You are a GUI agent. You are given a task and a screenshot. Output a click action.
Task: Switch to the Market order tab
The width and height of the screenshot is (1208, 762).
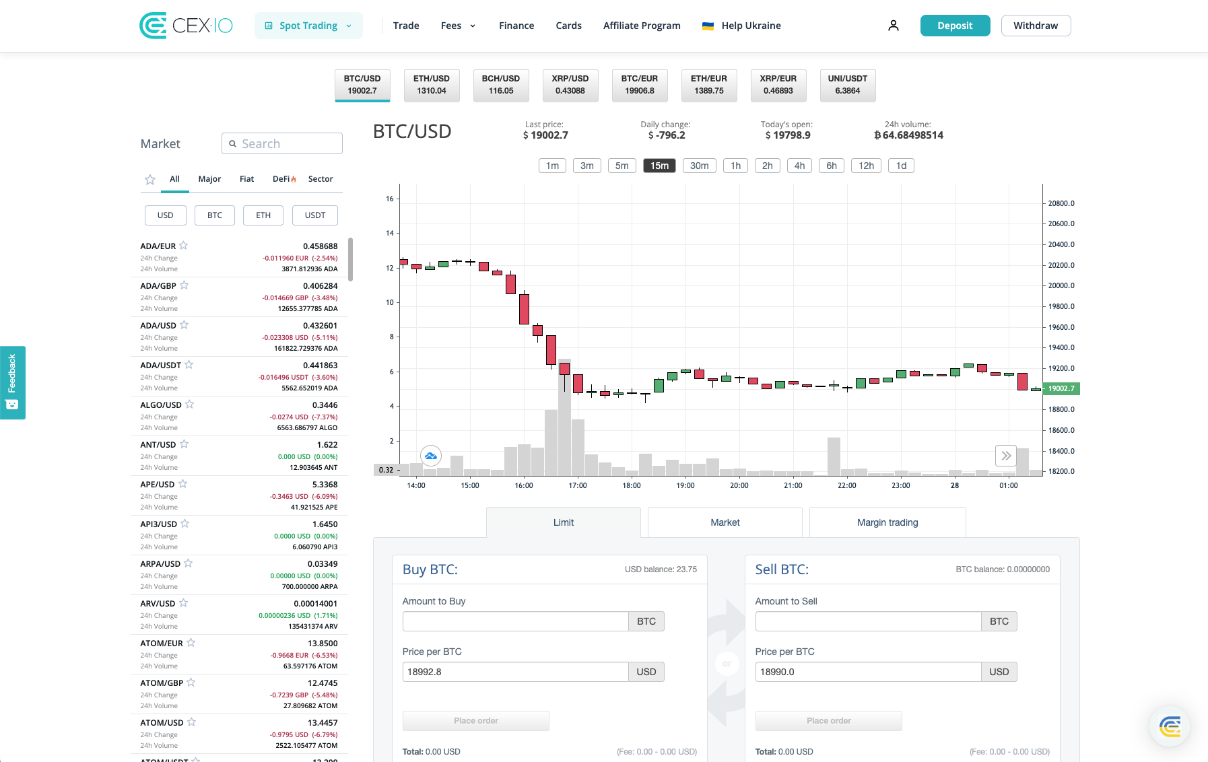[x=725, y=522]
